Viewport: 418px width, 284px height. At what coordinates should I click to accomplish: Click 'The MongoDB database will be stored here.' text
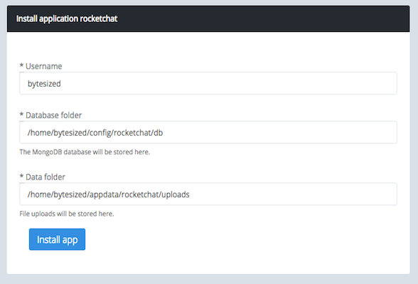[x=85, y=152]
